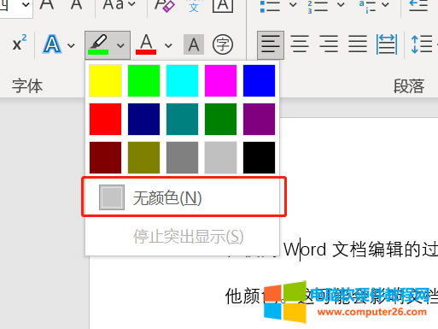Pick the bright green highlight swatch
This screenshot has height=329, width=438.
point(143,80)
